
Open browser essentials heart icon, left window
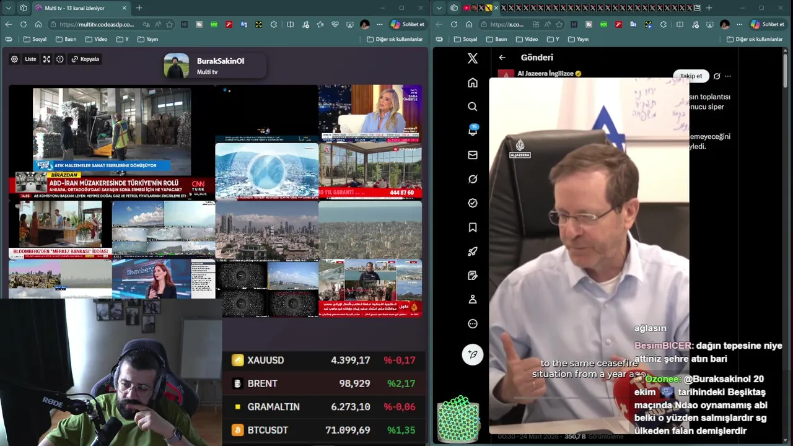click(x=335, y=24)
